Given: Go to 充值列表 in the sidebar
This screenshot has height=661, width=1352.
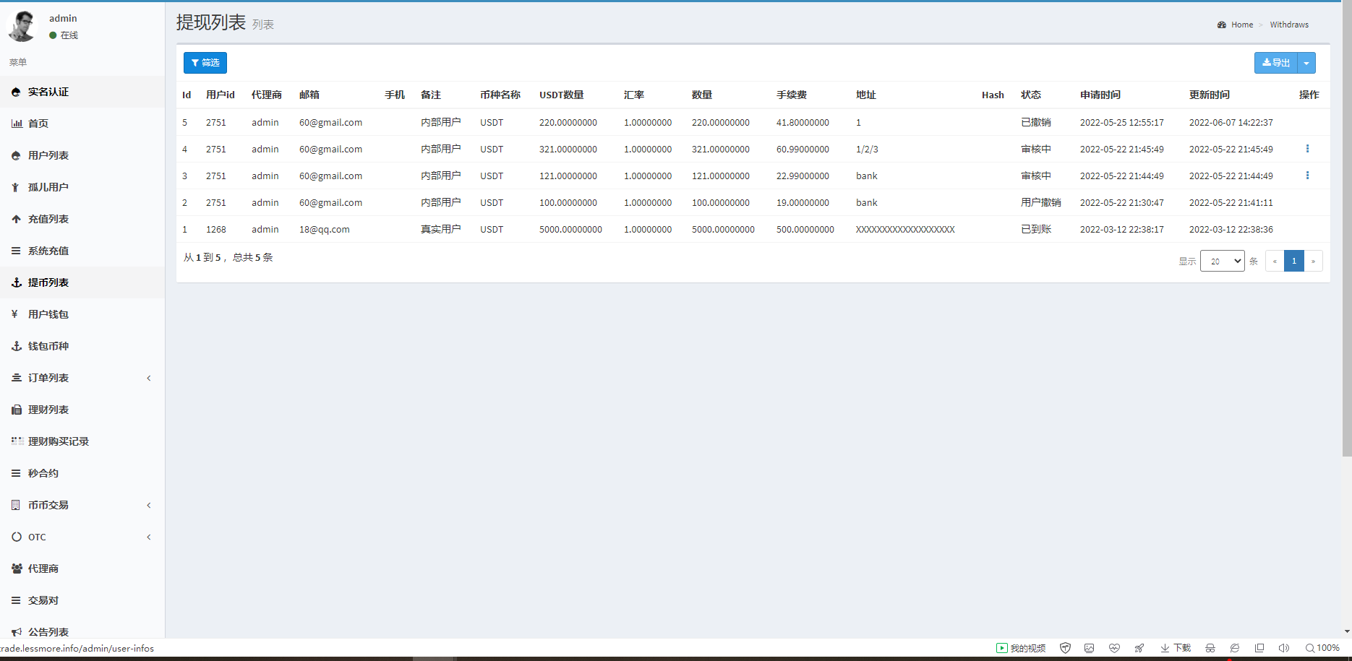Looking at the screenshot, I should [x=48, y=219].
